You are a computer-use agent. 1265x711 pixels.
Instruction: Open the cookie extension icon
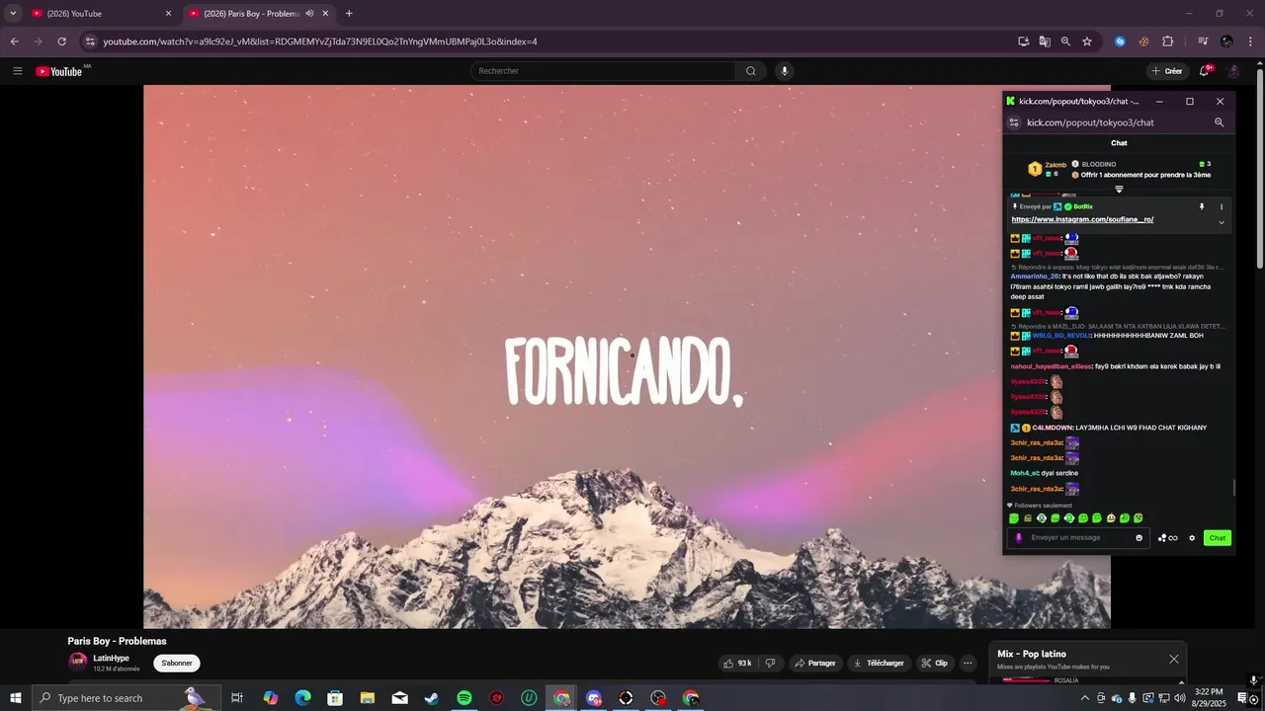coord(1143,41)
